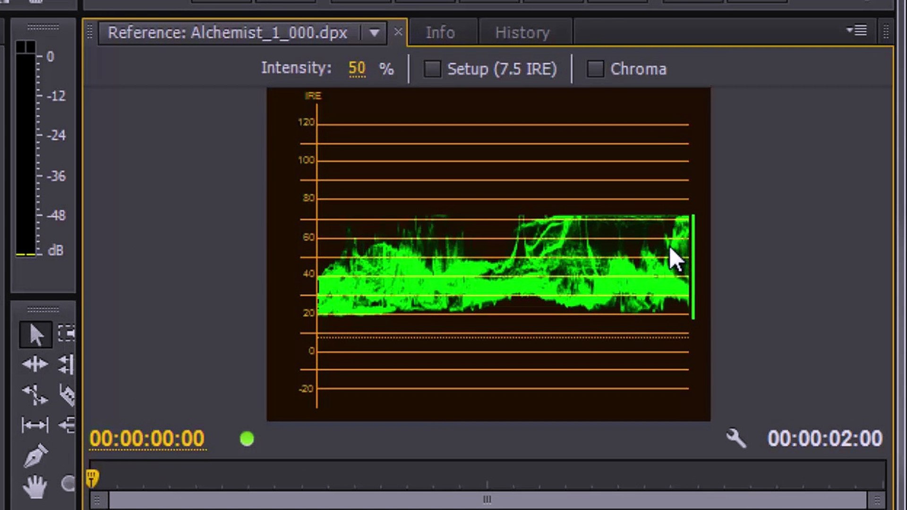907x510 pixels.
Task: Click the audio meters panel grip handle
Action: (x=43, y=27)
